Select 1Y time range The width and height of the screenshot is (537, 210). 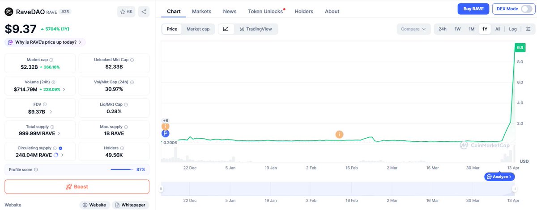point(485,29)
